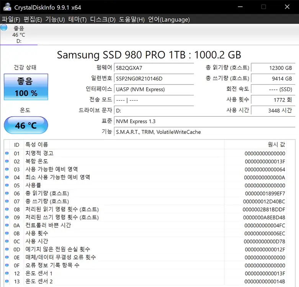Open the 편집(E) menu
Viewport: 299px width, 287px height.
coord(33,19)
